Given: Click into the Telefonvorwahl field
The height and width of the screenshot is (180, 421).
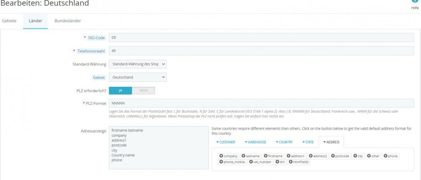Looking at the screenshot, I should click(x=261, y=51).
